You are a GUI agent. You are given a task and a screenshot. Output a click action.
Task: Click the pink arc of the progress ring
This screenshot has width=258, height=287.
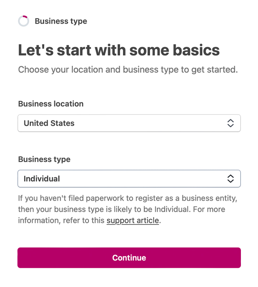click(25, 17)
